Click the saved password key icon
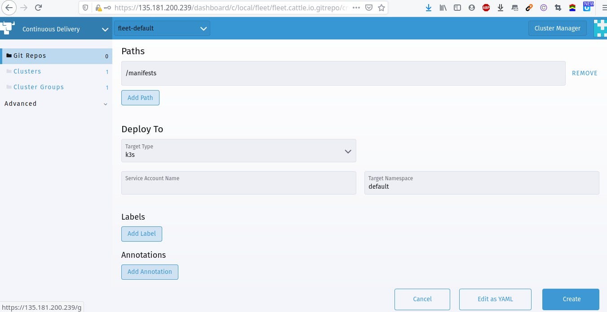Image resolution: width=607 pixels, height=312 pixels. click(107, 8)
